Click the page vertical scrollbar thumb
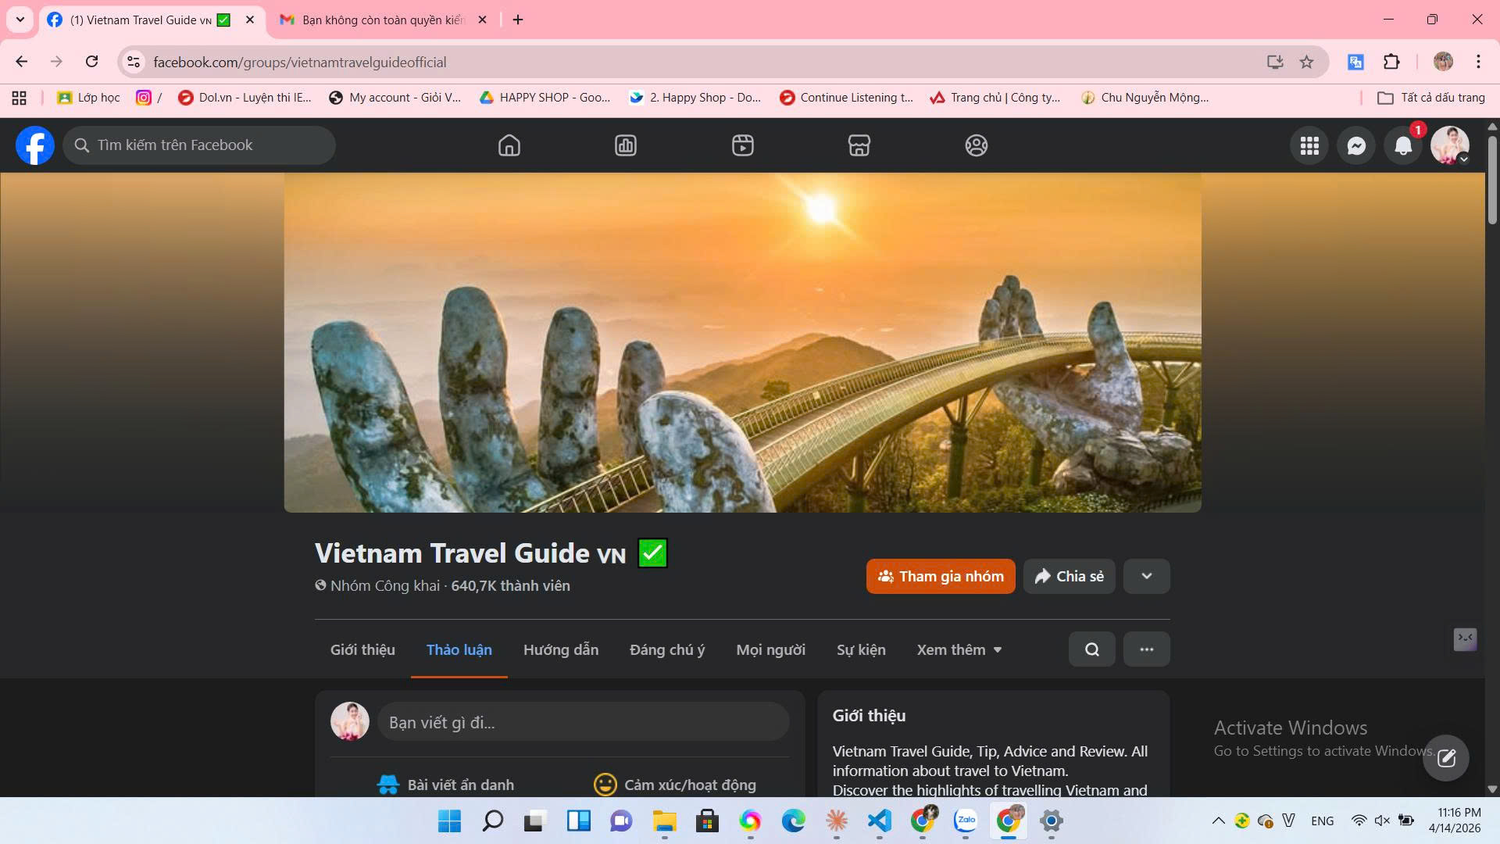The image size is (1500, 844). pos(1492,180)
